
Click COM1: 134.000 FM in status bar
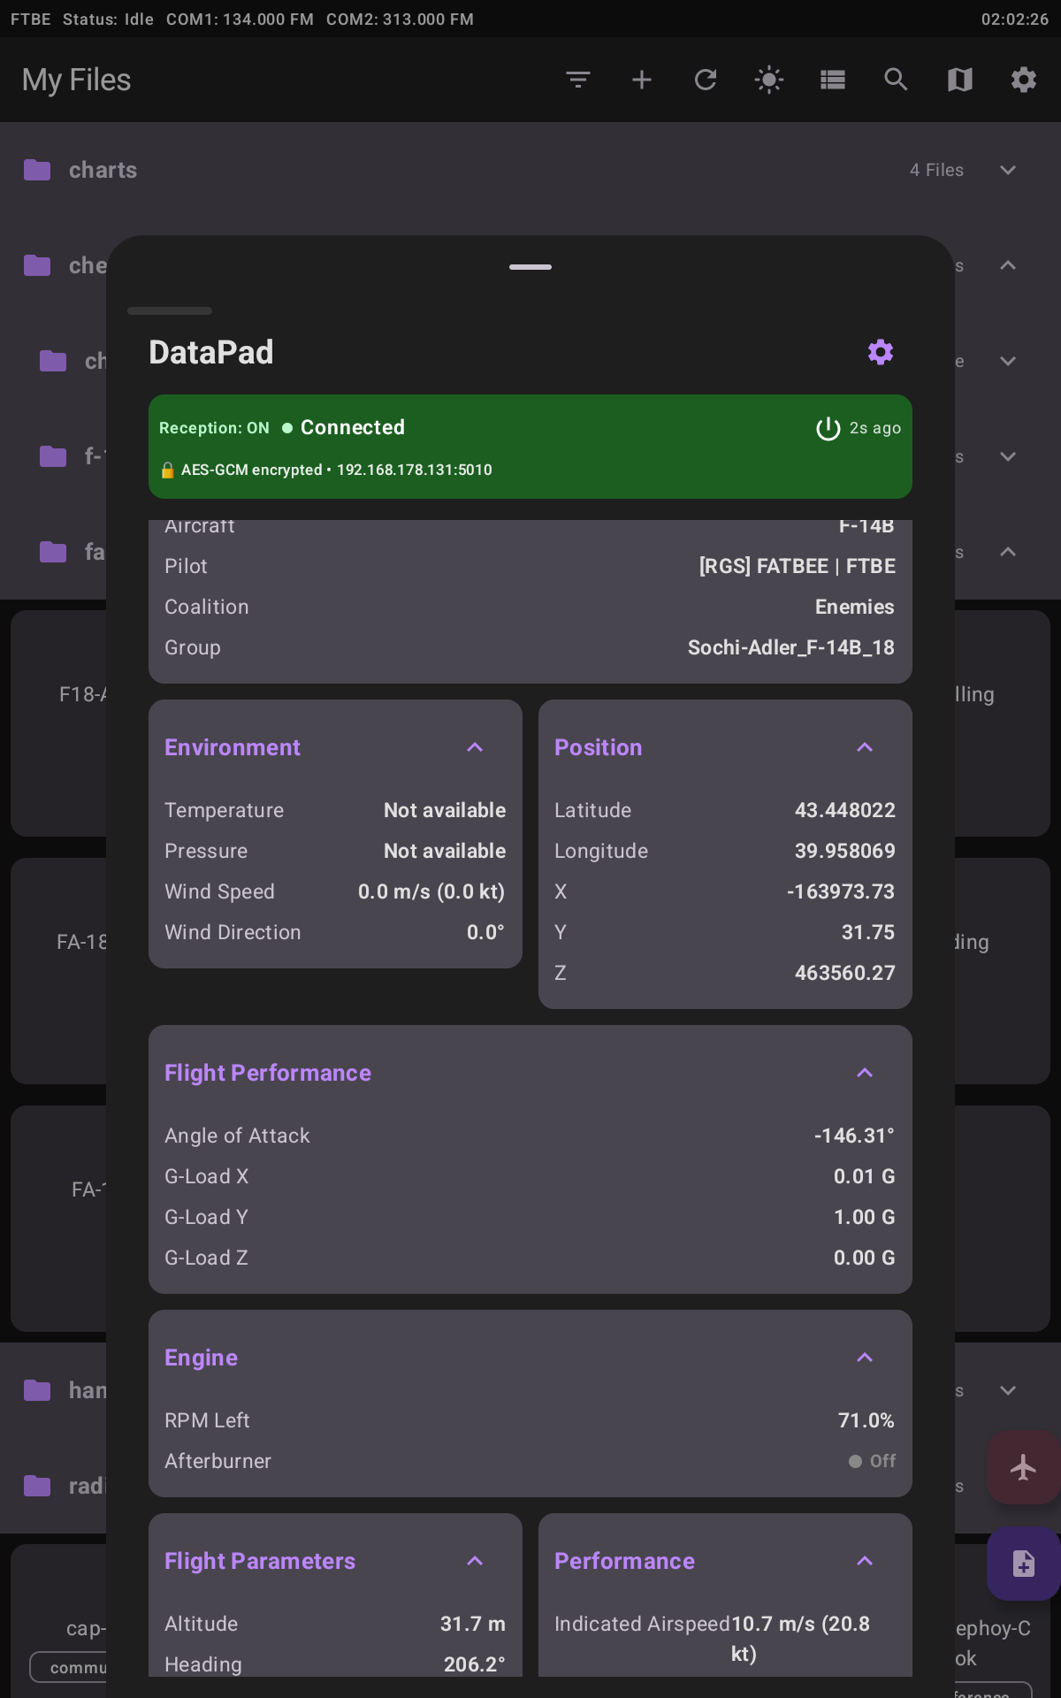pyautogui.click(x=240, y=19)
